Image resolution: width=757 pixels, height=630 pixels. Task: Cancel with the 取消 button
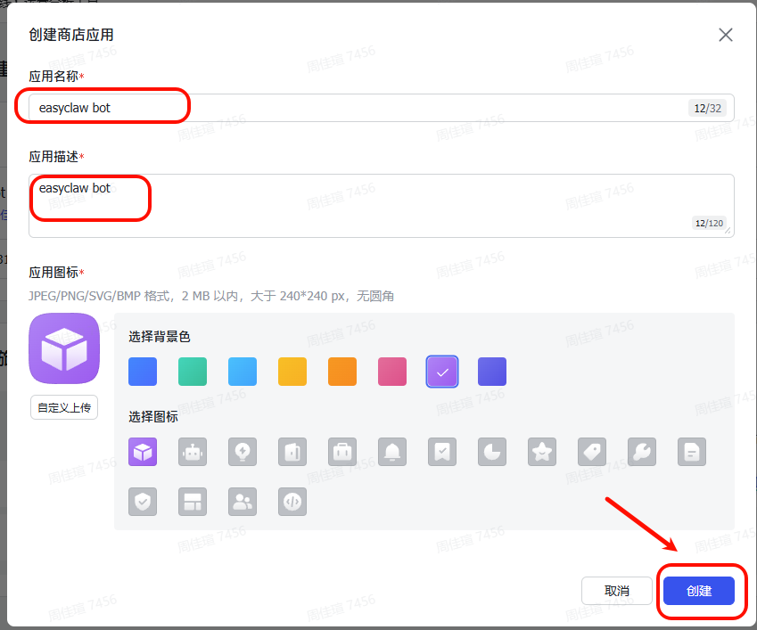point(616,591)
